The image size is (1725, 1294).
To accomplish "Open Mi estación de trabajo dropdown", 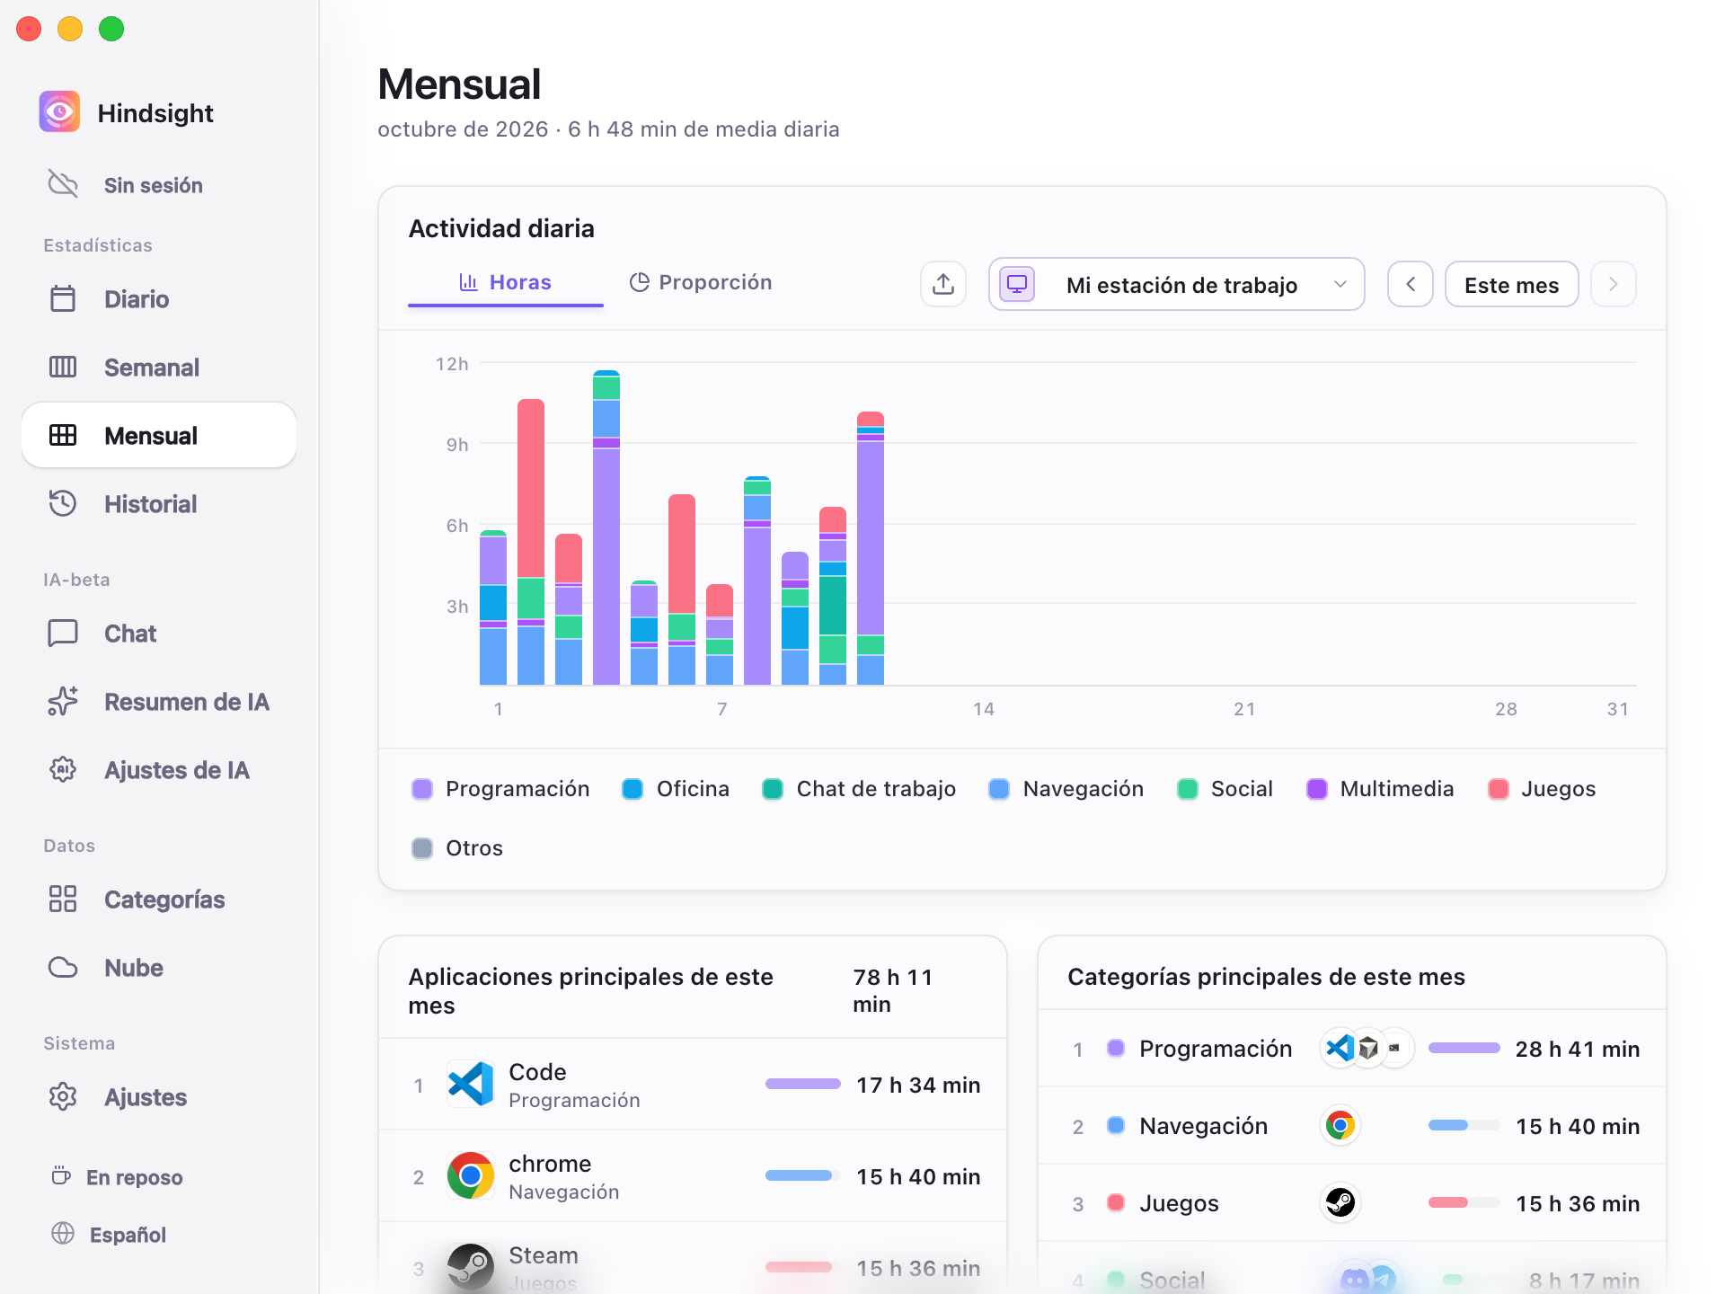I will (x=1177, y=285).
